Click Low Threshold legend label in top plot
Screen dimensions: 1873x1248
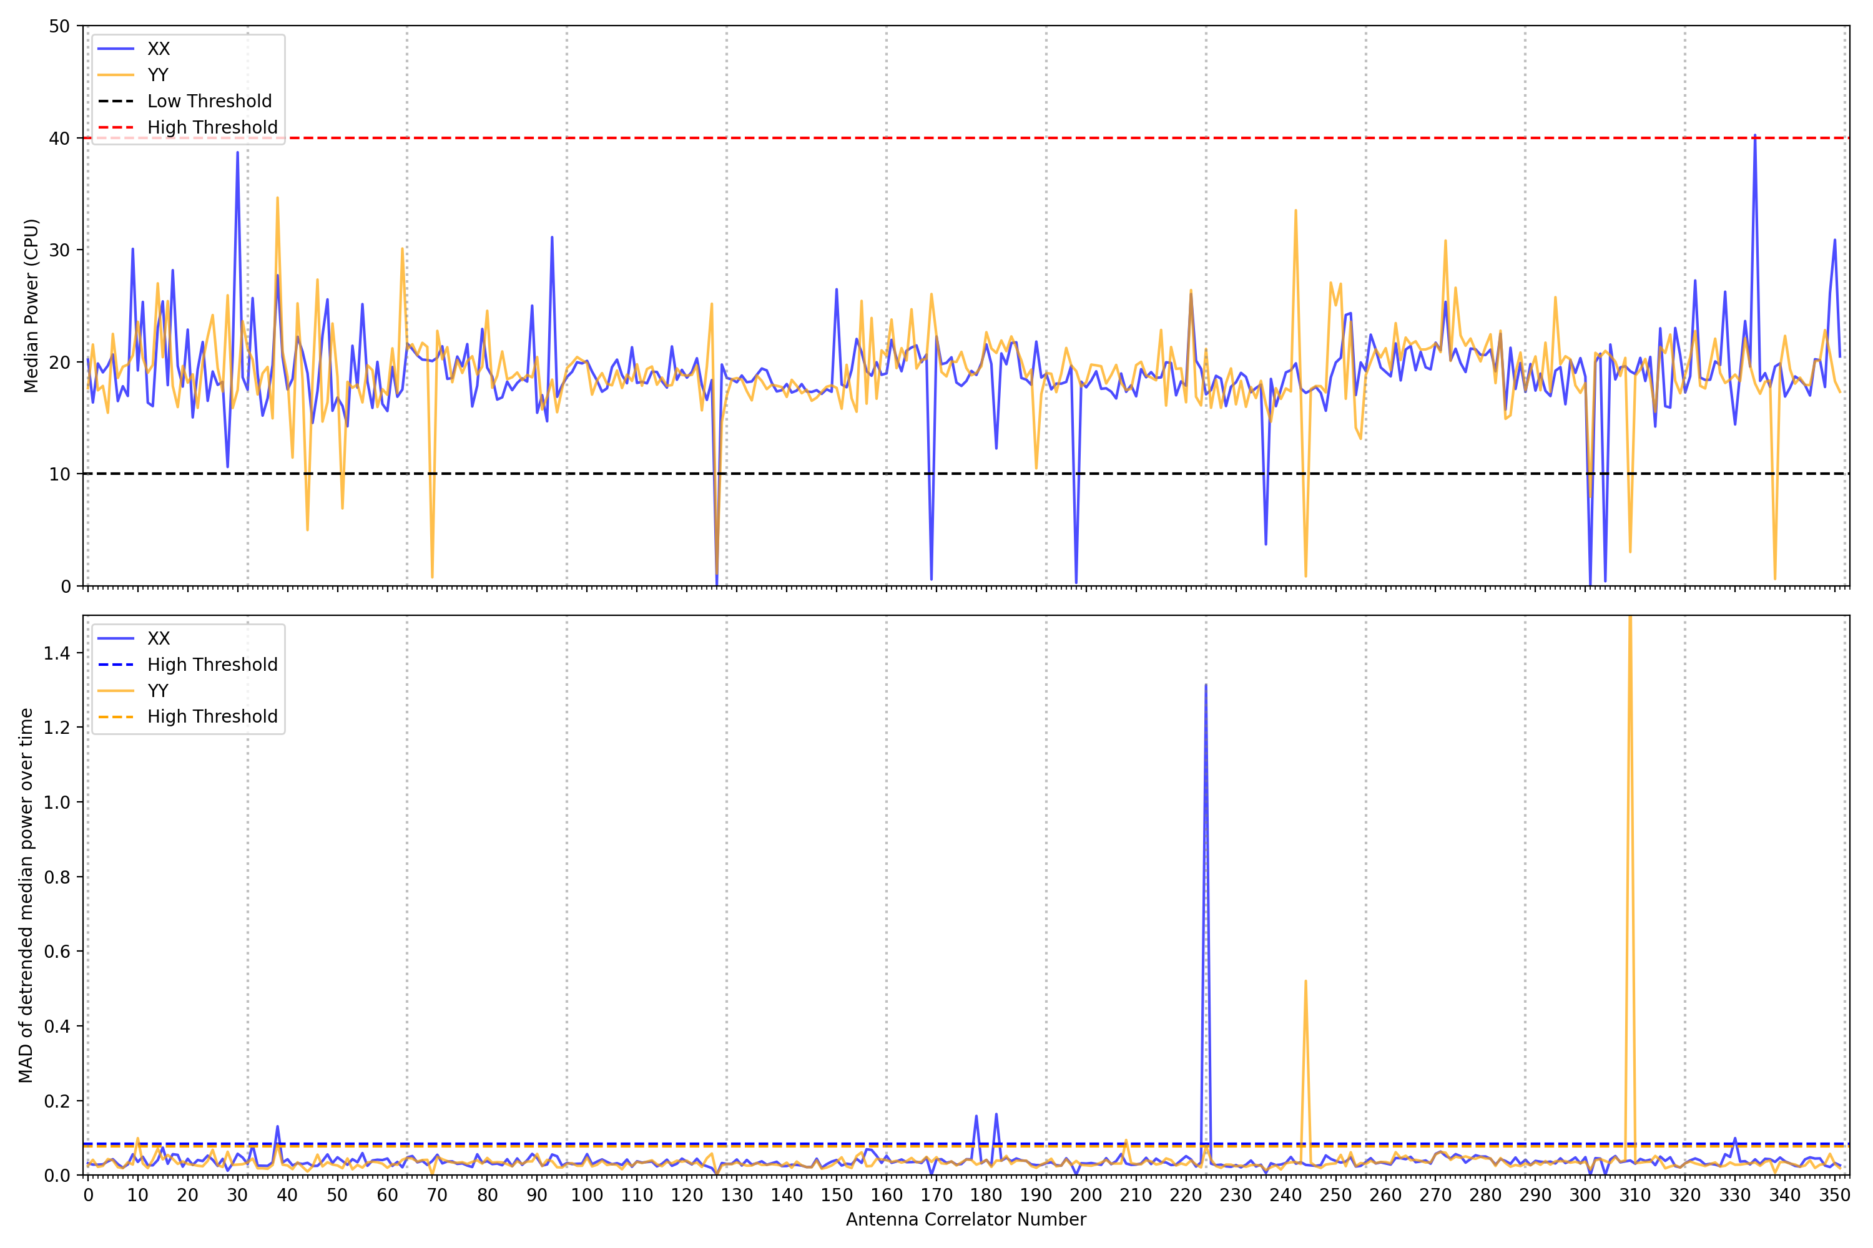209,101
